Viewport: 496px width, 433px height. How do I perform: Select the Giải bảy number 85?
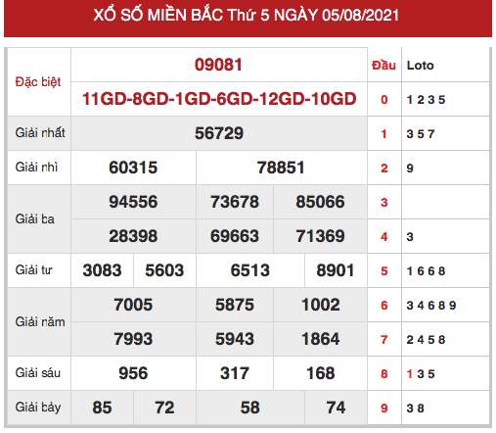point(102,408)
